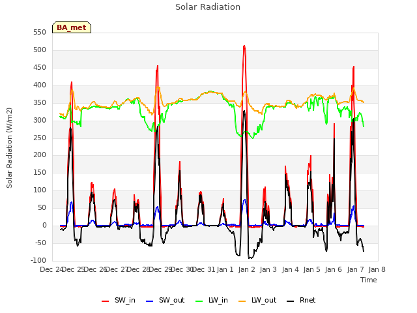The height and width of the screenshot is (313, 417).
Task: Toggle the Rnet legend entry
Action: pyautogui.click(x=301, y=300)
